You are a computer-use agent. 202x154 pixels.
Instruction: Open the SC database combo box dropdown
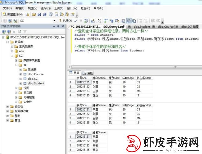pos(55,21)
